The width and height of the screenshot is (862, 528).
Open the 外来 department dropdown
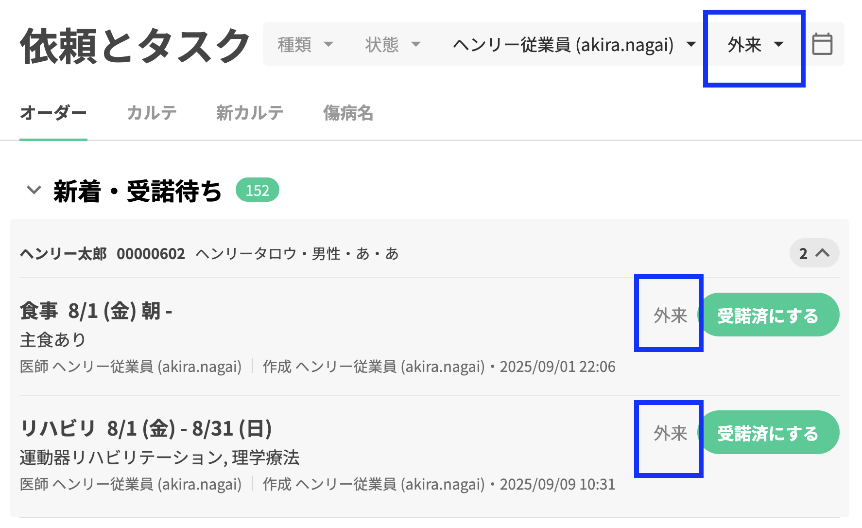(755, 44)
